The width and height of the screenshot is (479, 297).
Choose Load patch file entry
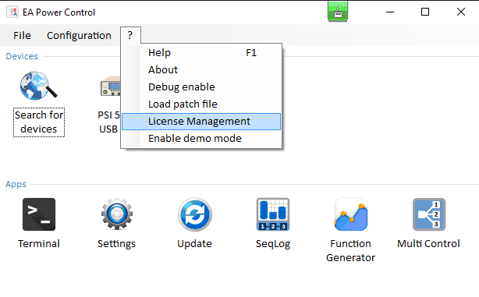coord(201,104)
